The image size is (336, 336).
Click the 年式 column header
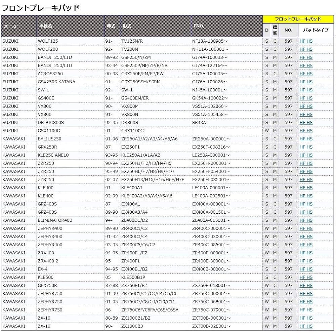pyautogui.click(x=112, y=26)
